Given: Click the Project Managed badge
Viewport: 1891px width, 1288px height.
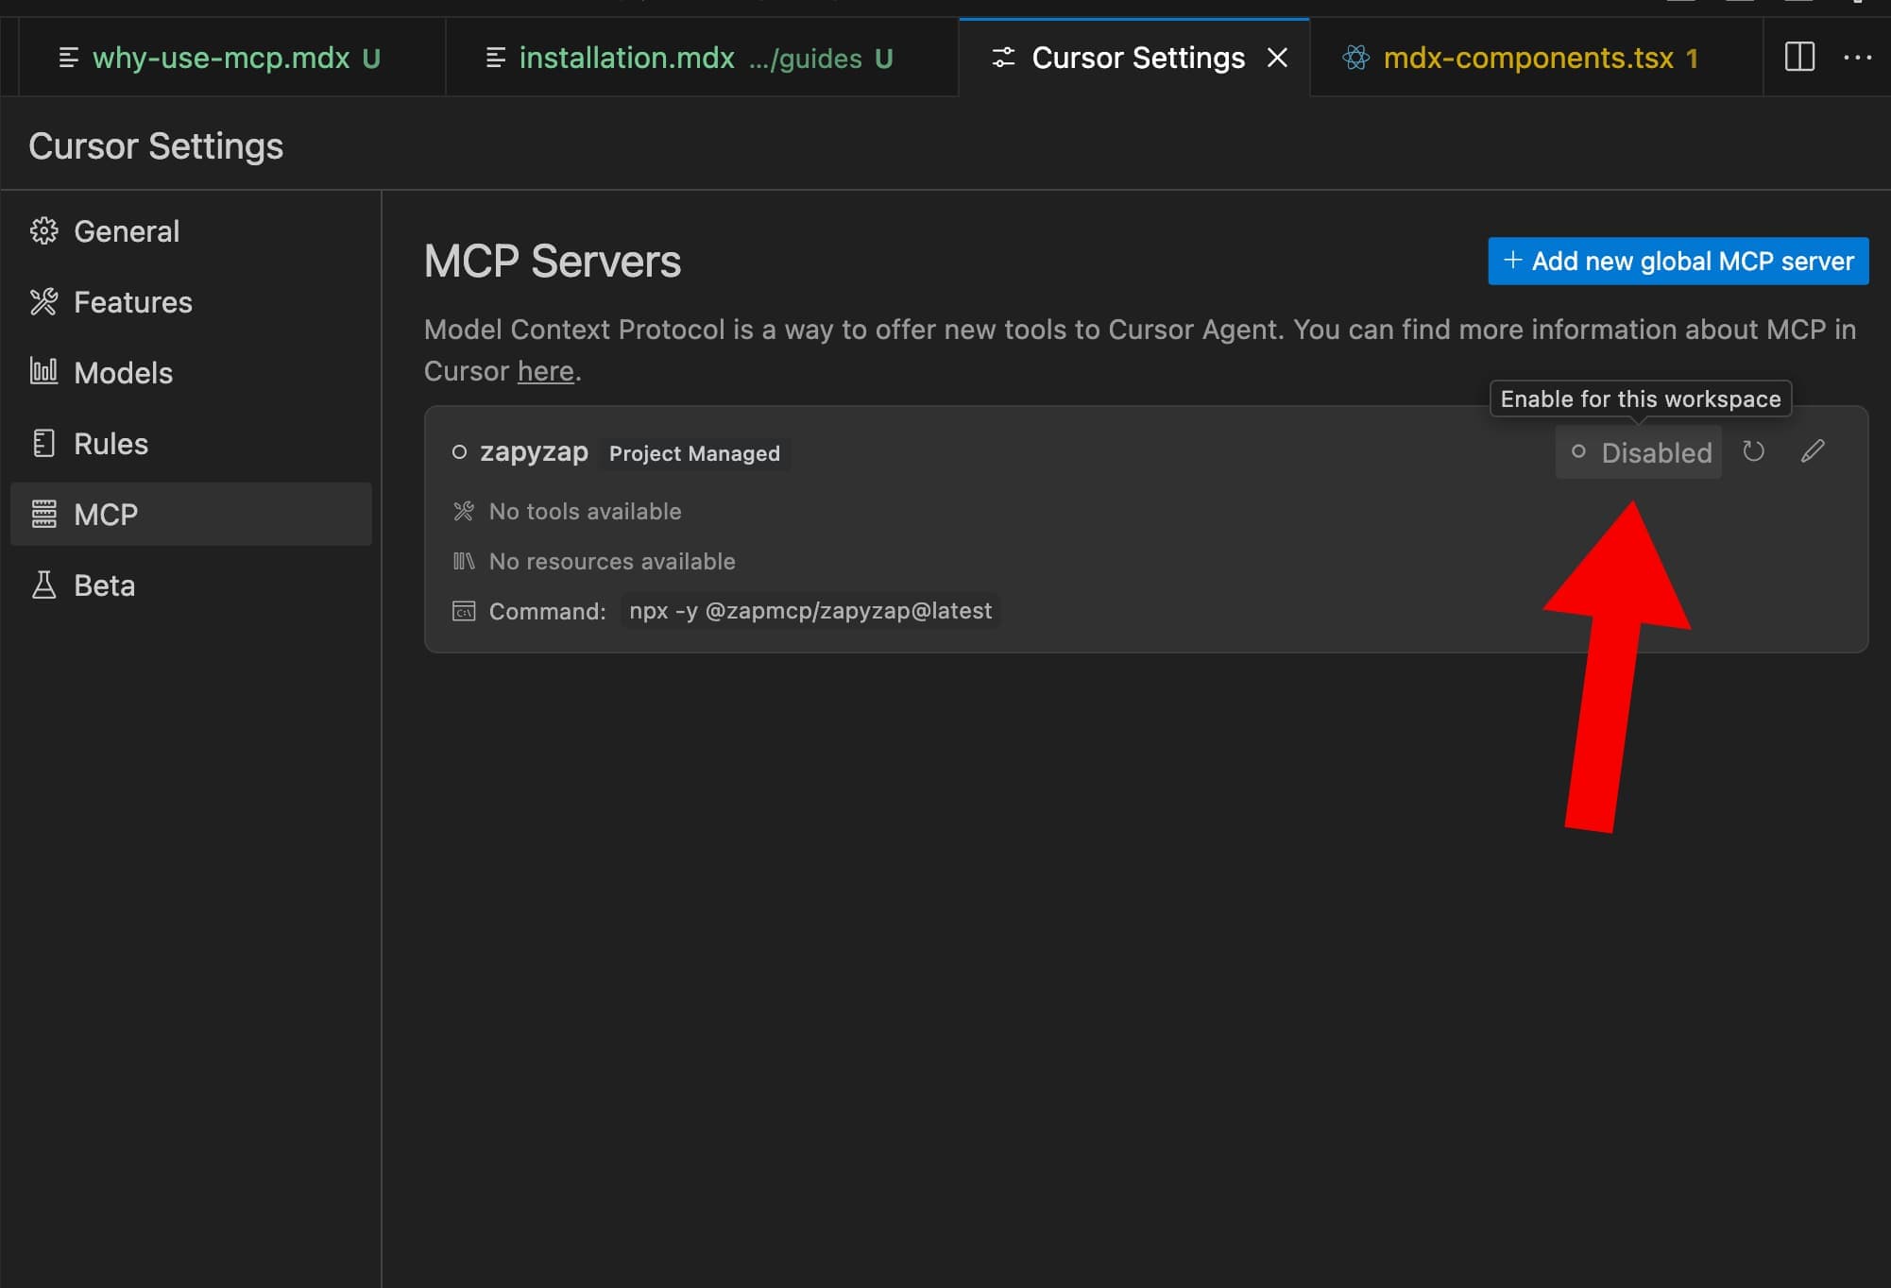Looking at the screenshot, I should tap(694, 453).
